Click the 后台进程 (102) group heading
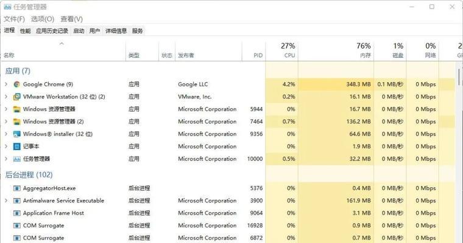Image resolution: width=463 pixels, height=243 pixels. point(29,175)
